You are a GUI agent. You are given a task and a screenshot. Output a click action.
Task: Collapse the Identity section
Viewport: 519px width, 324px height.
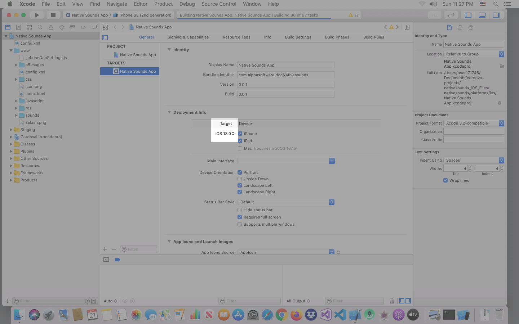(169, 50)
